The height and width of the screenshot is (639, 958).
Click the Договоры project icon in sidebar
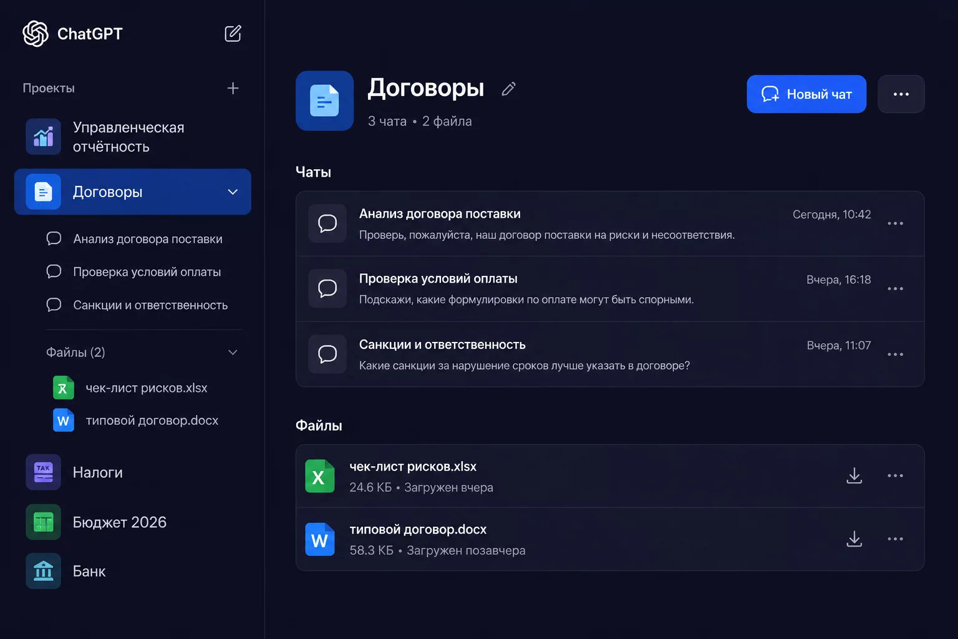tap(43, 192)
